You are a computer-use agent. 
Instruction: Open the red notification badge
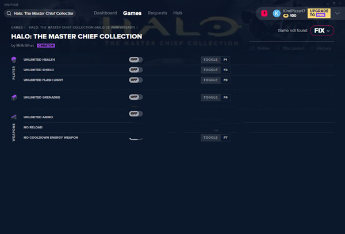pyautogui.click(x=264, y=13)
